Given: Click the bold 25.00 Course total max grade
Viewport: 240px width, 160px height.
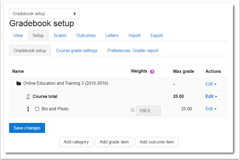Looking at the screenshot, I should pyautogui.click(x=178, y=96).
